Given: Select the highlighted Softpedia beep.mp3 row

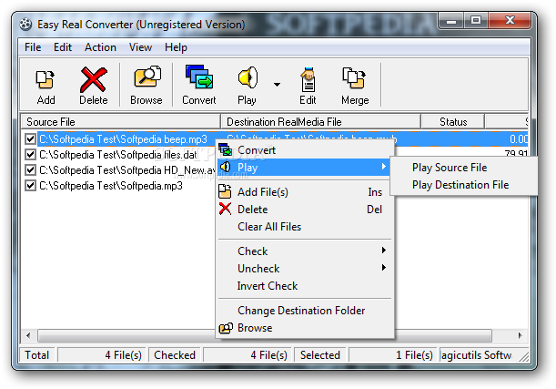Looking at the screenshot, I should click(123, 139).
